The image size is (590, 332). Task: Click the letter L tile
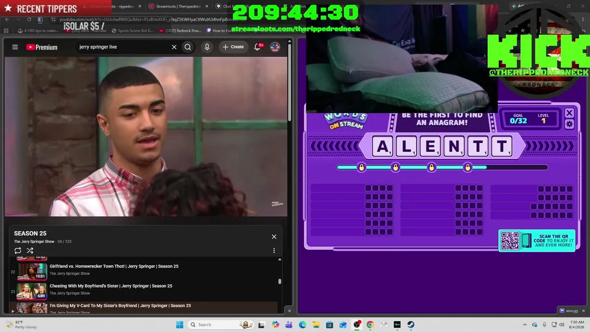pos(407,147)
